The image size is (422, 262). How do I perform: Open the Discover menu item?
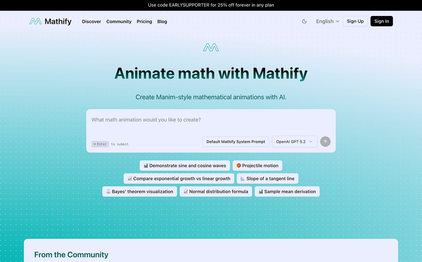coord(91,22)
